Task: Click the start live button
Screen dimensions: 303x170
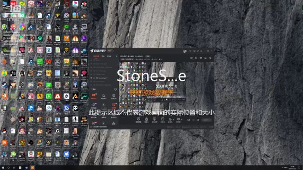Action: coord(206,120)
